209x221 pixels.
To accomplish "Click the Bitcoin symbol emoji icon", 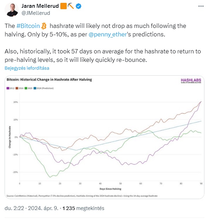I will 44,26.
